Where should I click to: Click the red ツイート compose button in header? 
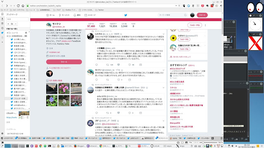point(202,15)
